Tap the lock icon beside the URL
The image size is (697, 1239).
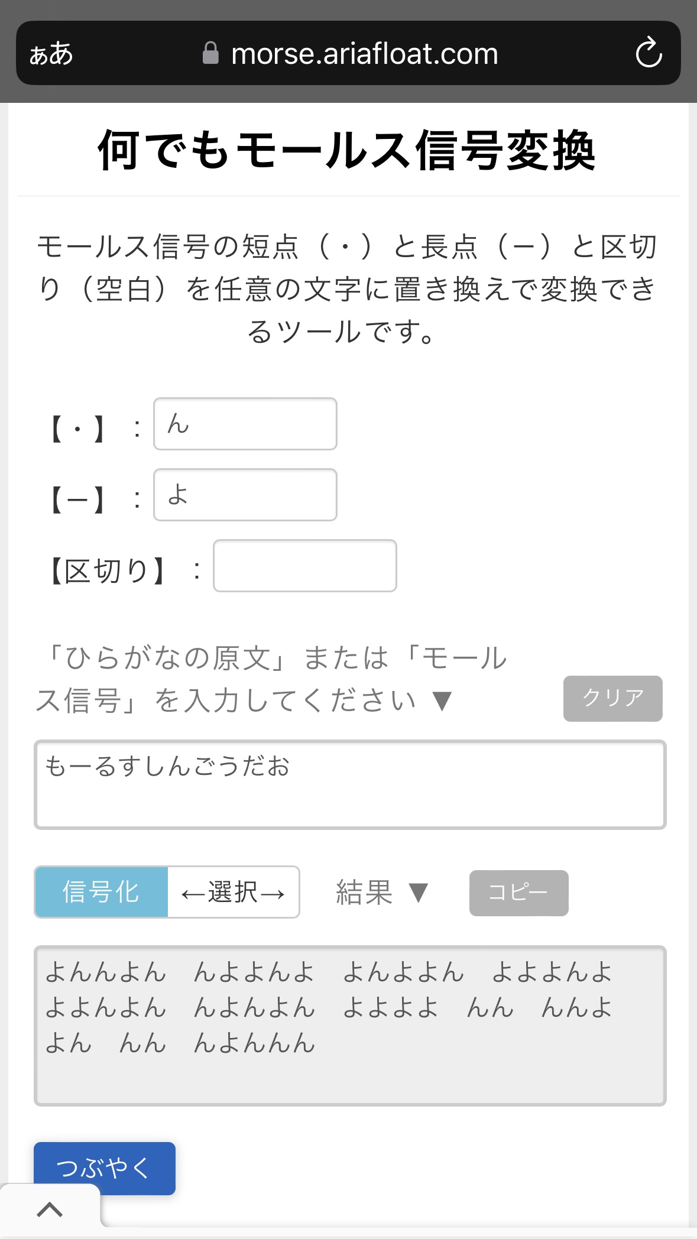point(210,53)
